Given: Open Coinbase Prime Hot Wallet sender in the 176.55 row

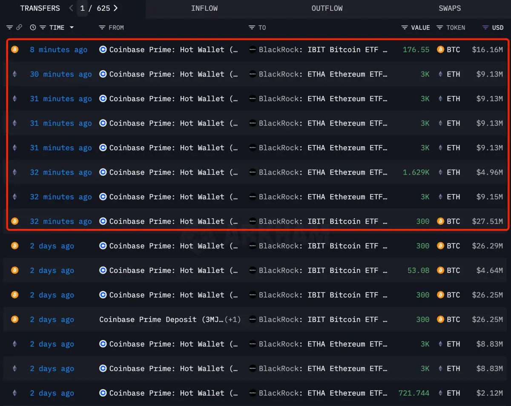Looking at the screenshot, I should coord(174,50).
